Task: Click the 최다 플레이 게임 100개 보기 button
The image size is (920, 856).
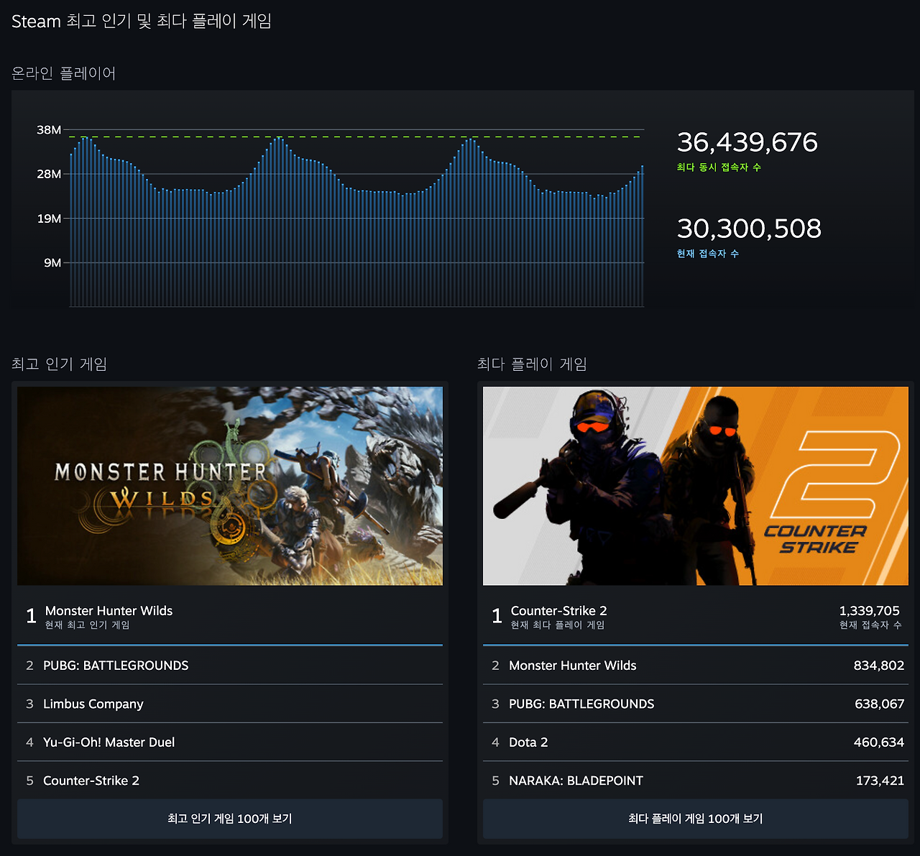Action: 696,819
